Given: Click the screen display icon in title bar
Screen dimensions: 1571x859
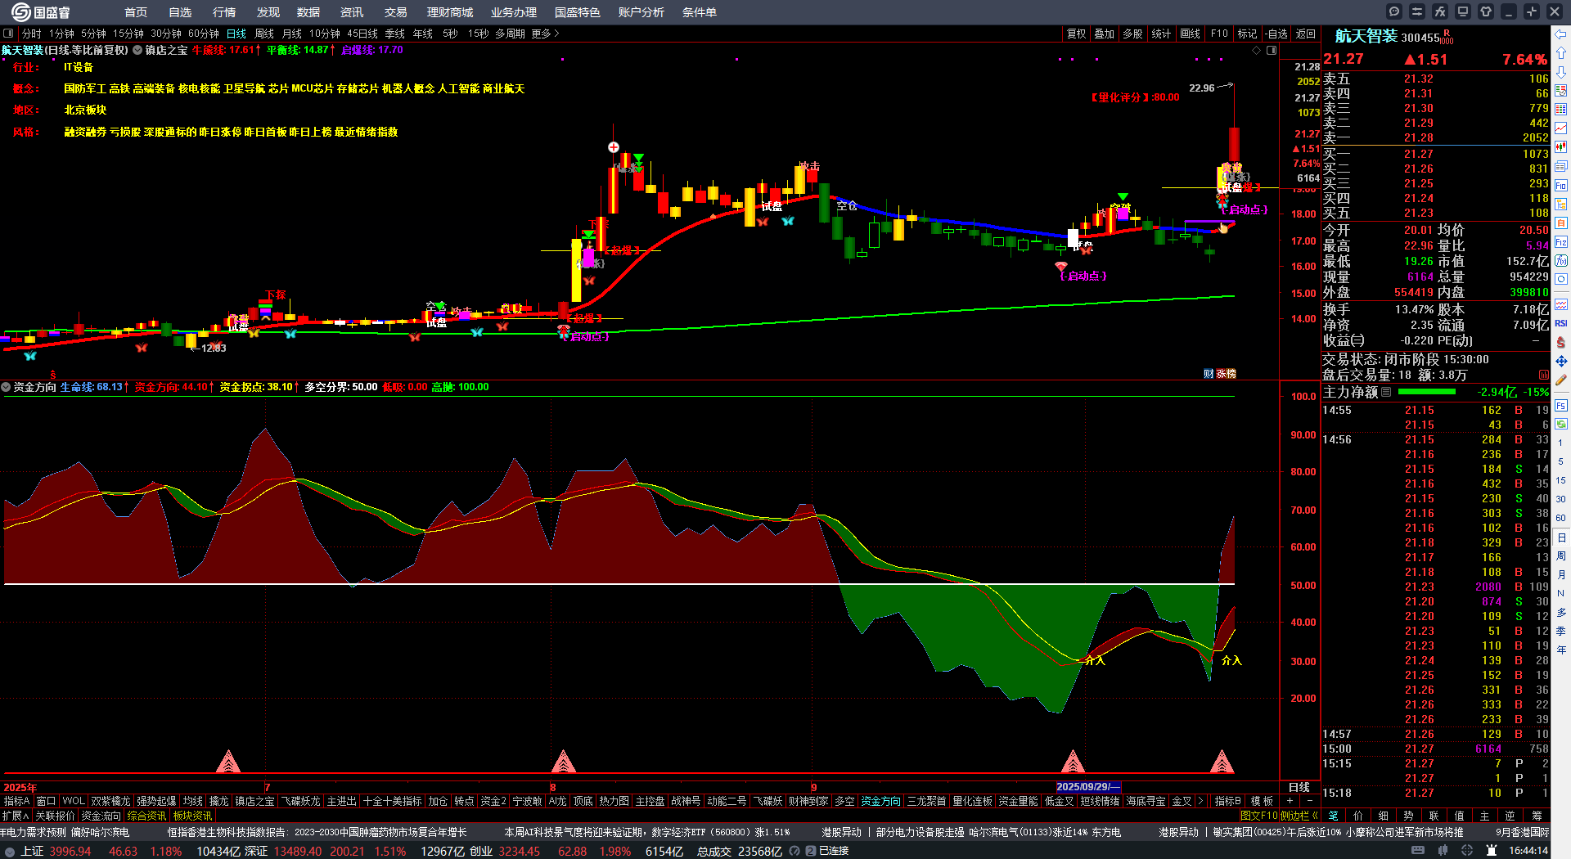Looking at the screenshot, I should pos(1463,11).
